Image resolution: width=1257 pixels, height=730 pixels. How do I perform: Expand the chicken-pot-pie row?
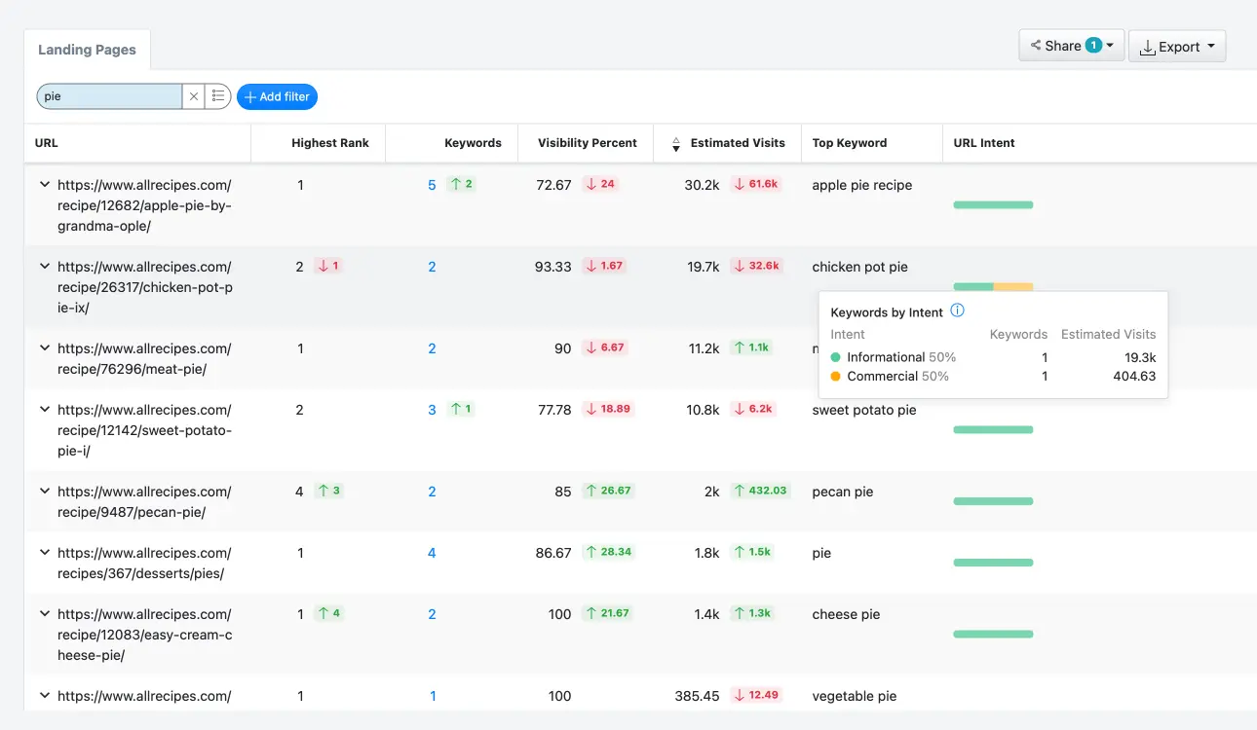[x=44, y=266]
